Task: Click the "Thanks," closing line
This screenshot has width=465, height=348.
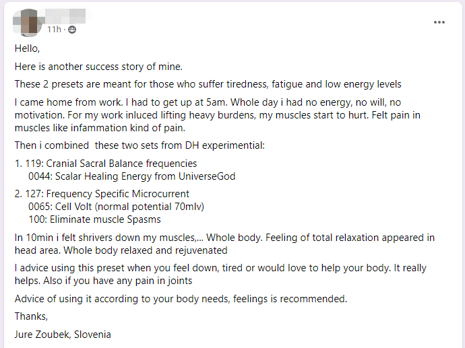Action: (31, 316)
